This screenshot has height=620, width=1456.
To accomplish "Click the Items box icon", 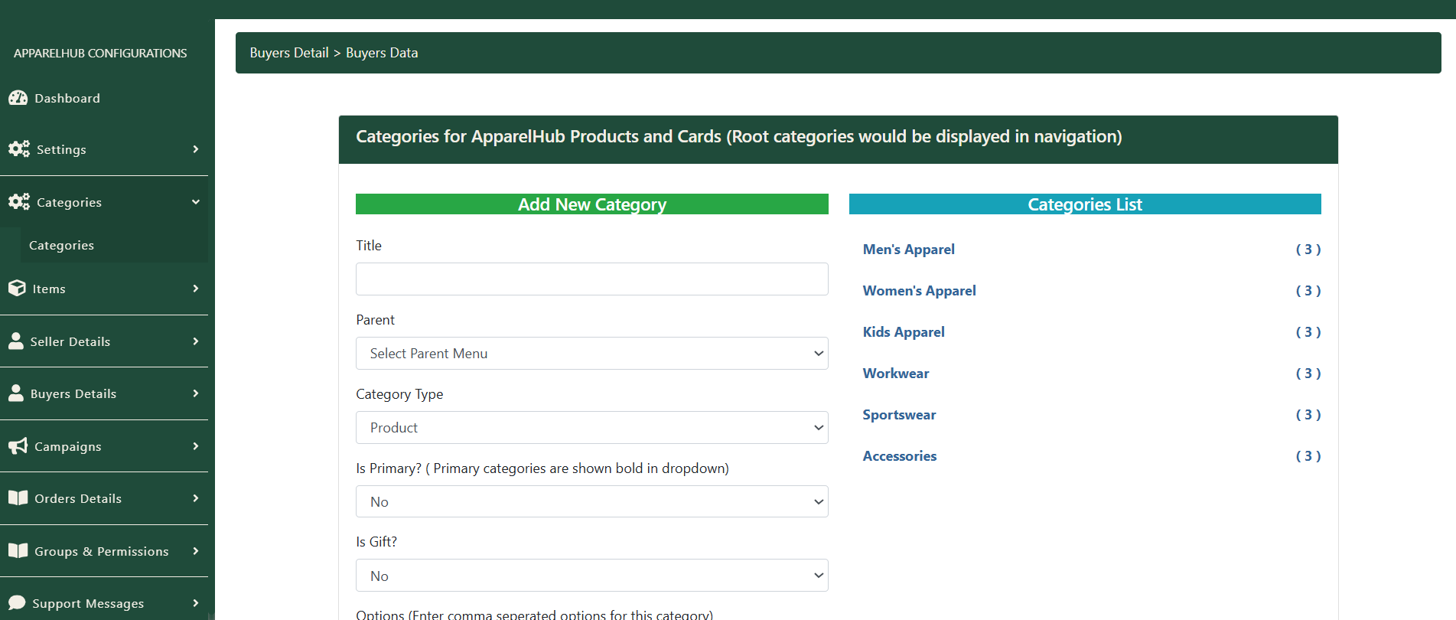I will (17, 288).
